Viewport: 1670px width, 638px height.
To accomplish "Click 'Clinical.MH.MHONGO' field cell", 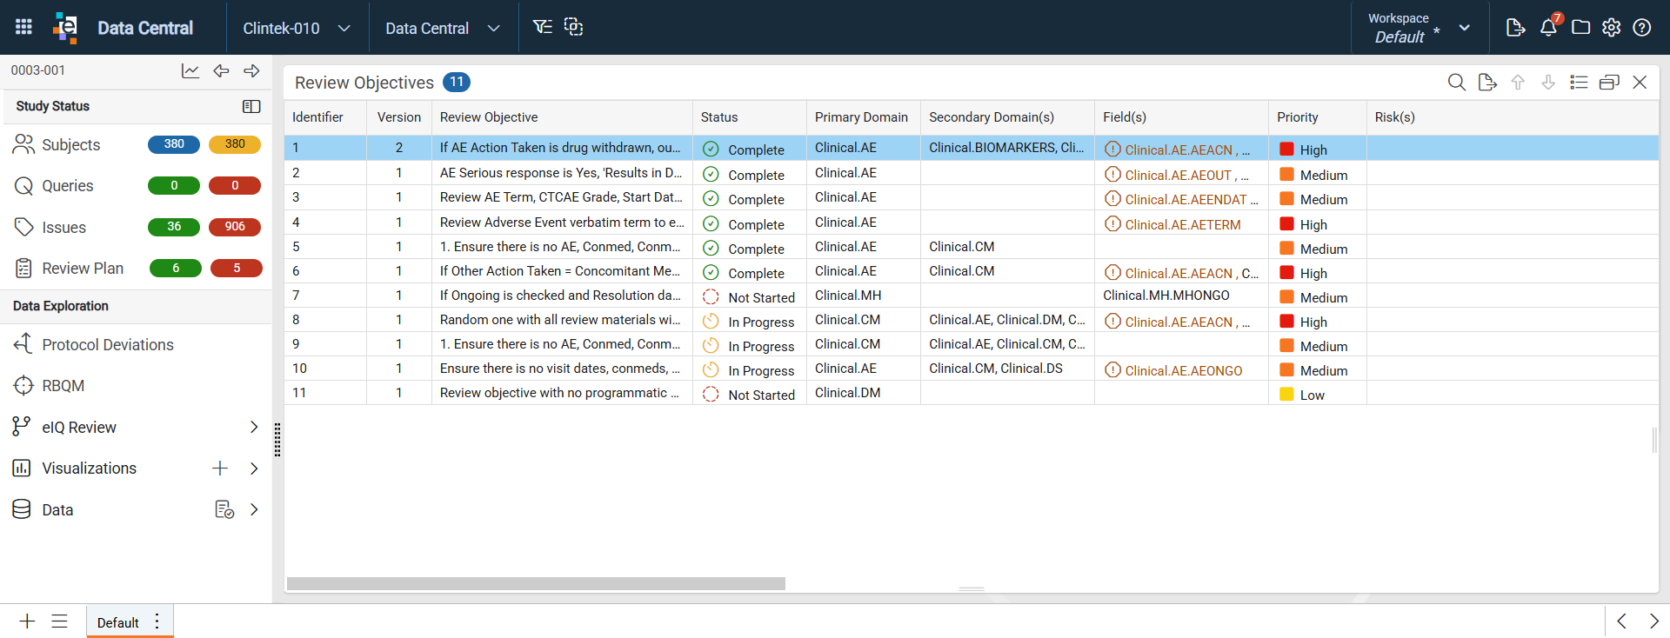I will point(1166,296).
